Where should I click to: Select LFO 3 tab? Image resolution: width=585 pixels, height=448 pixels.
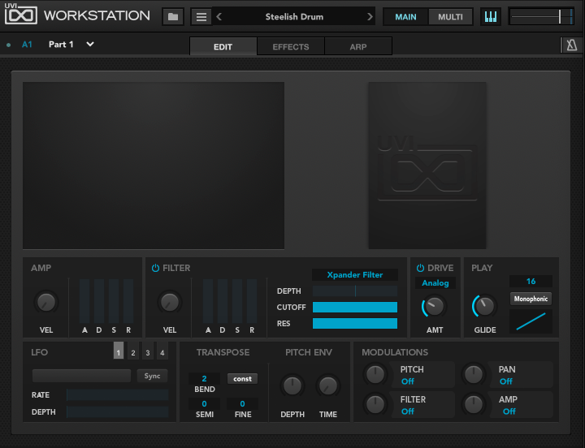click(x=147, y=351)
